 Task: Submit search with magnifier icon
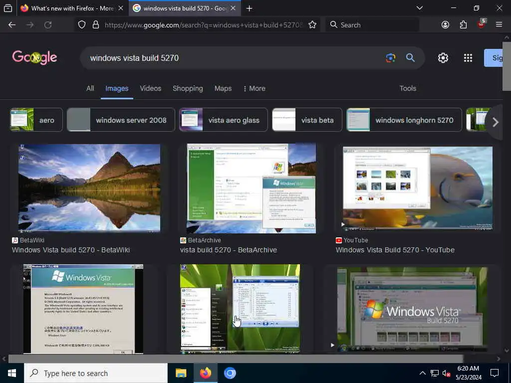(x=410, y=58)
